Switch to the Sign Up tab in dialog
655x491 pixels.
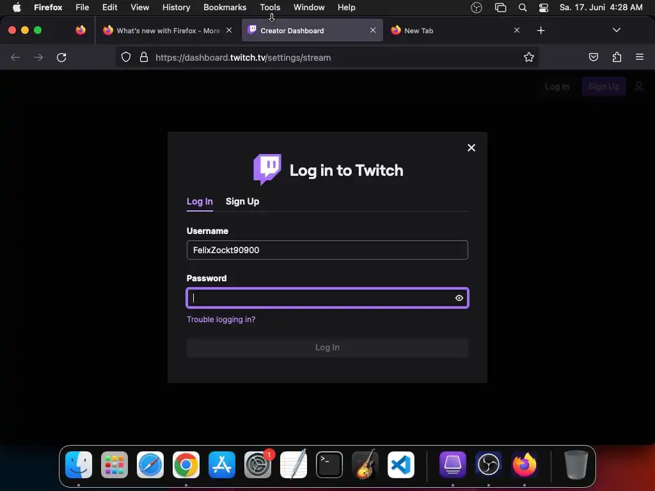tap(242, 201)
